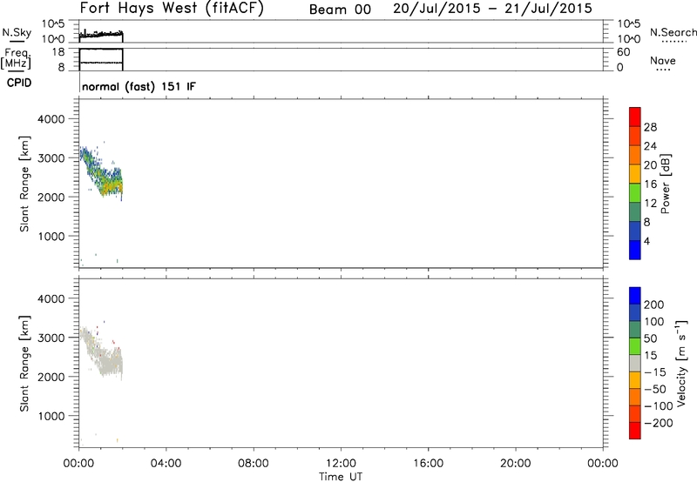The image size is (697, 482).
Task: Click the "N.Search" legend label
Action: pyautogui.click(x=673, y=32)
